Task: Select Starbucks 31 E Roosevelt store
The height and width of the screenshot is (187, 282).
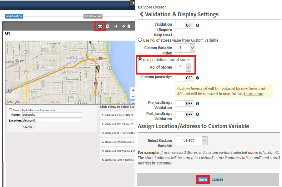Action: tap(118, 133)
